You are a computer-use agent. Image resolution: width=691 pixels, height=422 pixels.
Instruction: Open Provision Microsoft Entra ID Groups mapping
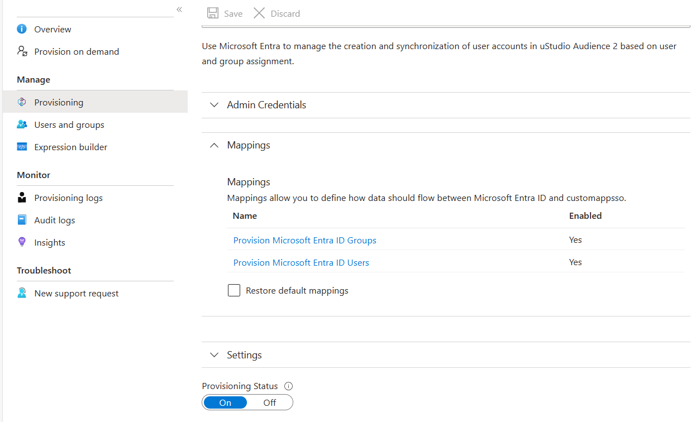pyautogui.click(x=304, y=240)
